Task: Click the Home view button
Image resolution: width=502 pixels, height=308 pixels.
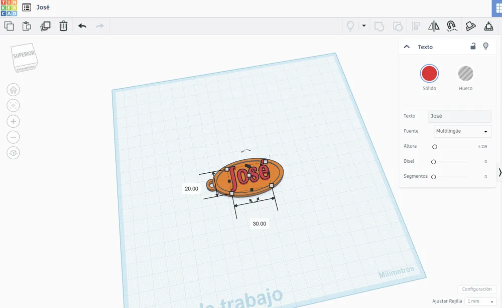Action: point(13,90)
